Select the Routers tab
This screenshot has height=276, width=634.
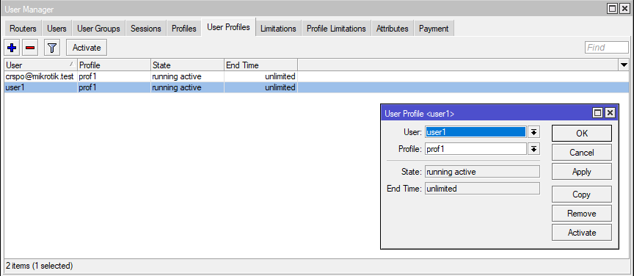tap(23, 29)
